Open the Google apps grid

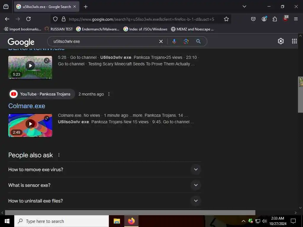[294, 41]
